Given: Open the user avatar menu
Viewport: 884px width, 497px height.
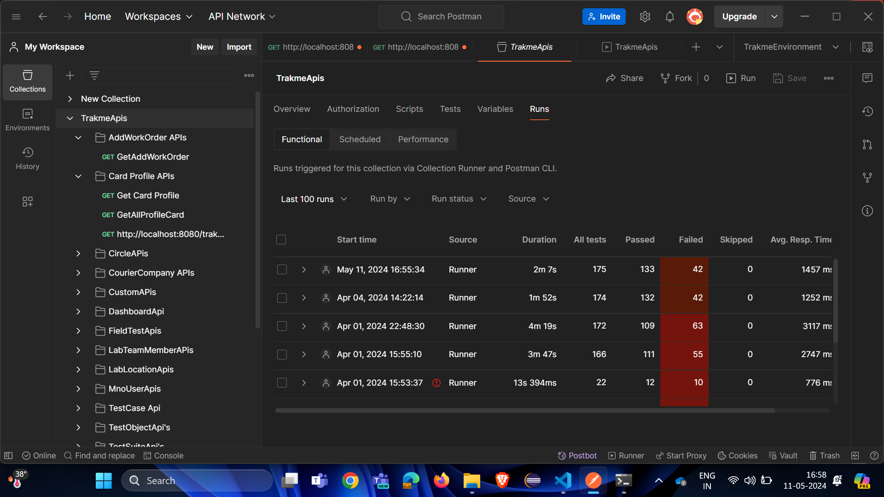Looking at the screenshot, I should click(695, 17).
